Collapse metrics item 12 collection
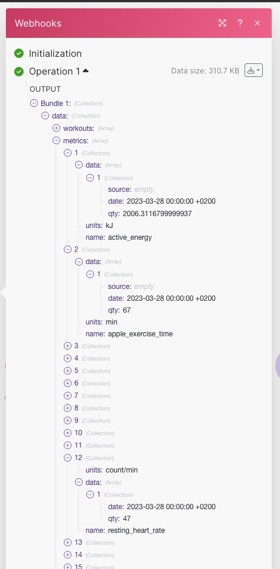 click(67, 458)
